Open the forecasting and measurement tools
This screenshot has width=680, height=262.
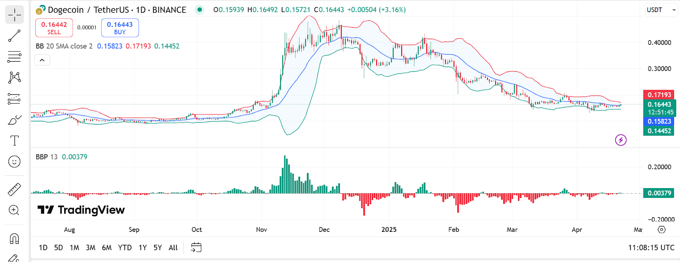[14, 99]
